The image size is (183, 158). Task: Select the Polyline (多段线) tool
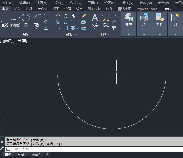pos(15,20)
